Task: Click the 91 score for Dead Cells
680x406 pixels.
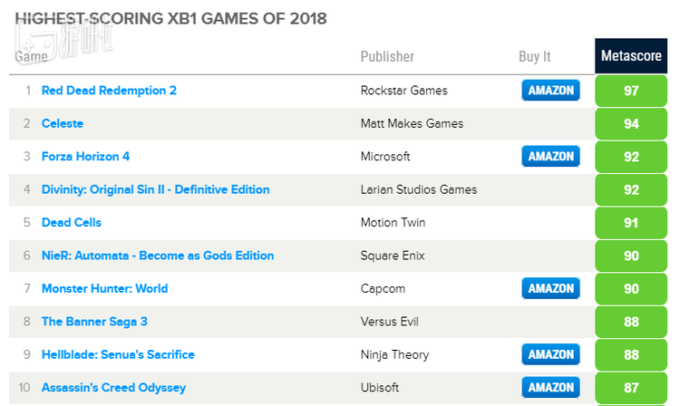Action: 632,222
